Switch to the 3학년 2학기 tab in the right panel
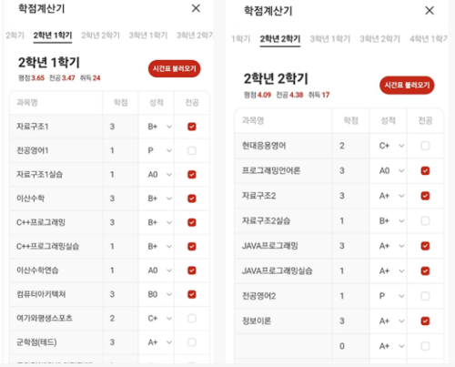Viewport: 455px width, 367px height. click(x=379, y=39)
